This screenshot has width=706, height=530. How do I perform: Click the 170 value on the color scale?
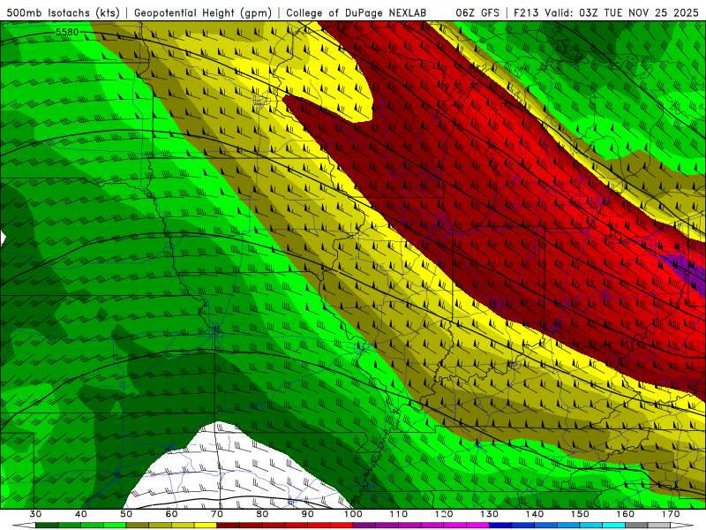[x=671, y=514]
